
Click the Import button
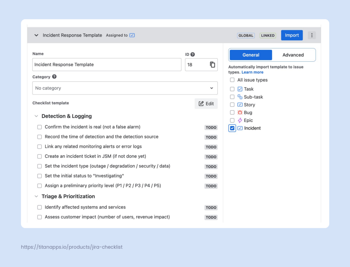[292, 35]
